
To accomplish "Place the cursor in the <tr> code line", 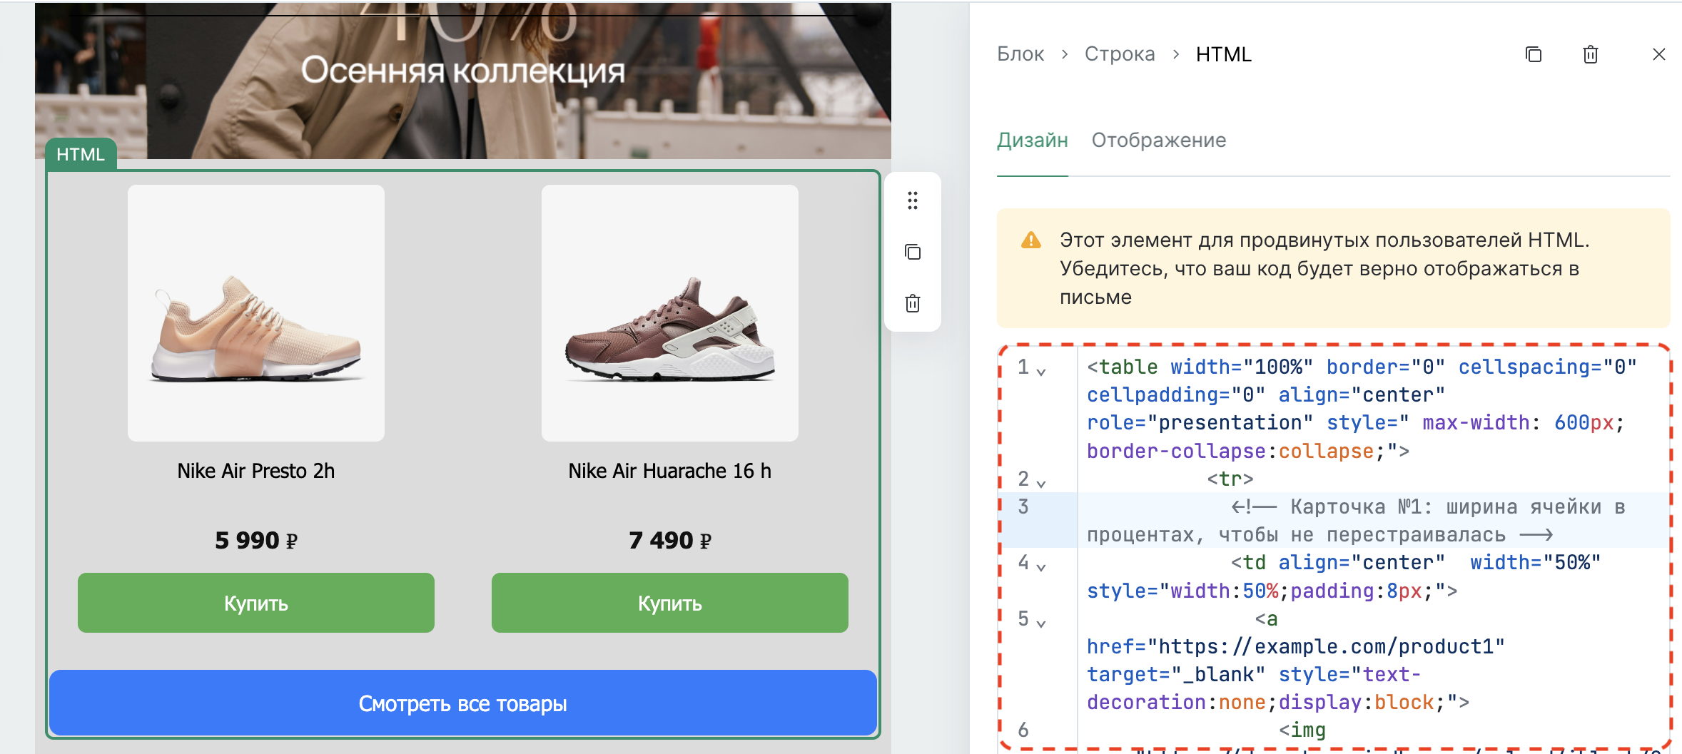I will click(x=1230, y=479).
